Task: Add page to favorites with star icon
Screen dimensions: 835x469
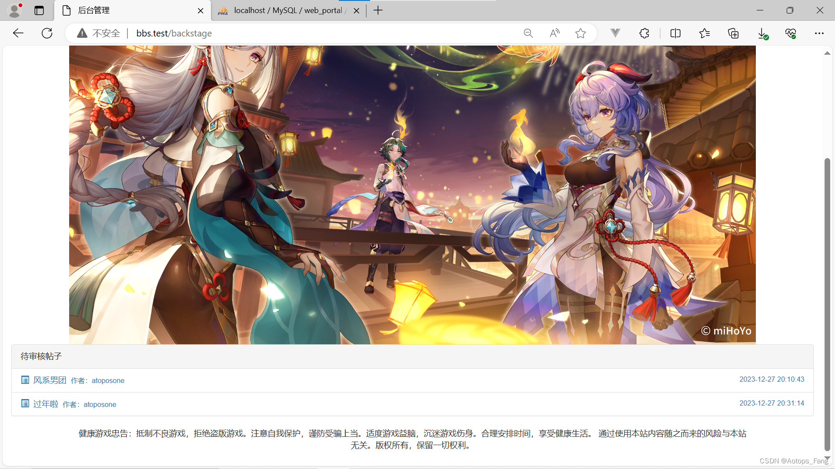Action: click(580, 33)
